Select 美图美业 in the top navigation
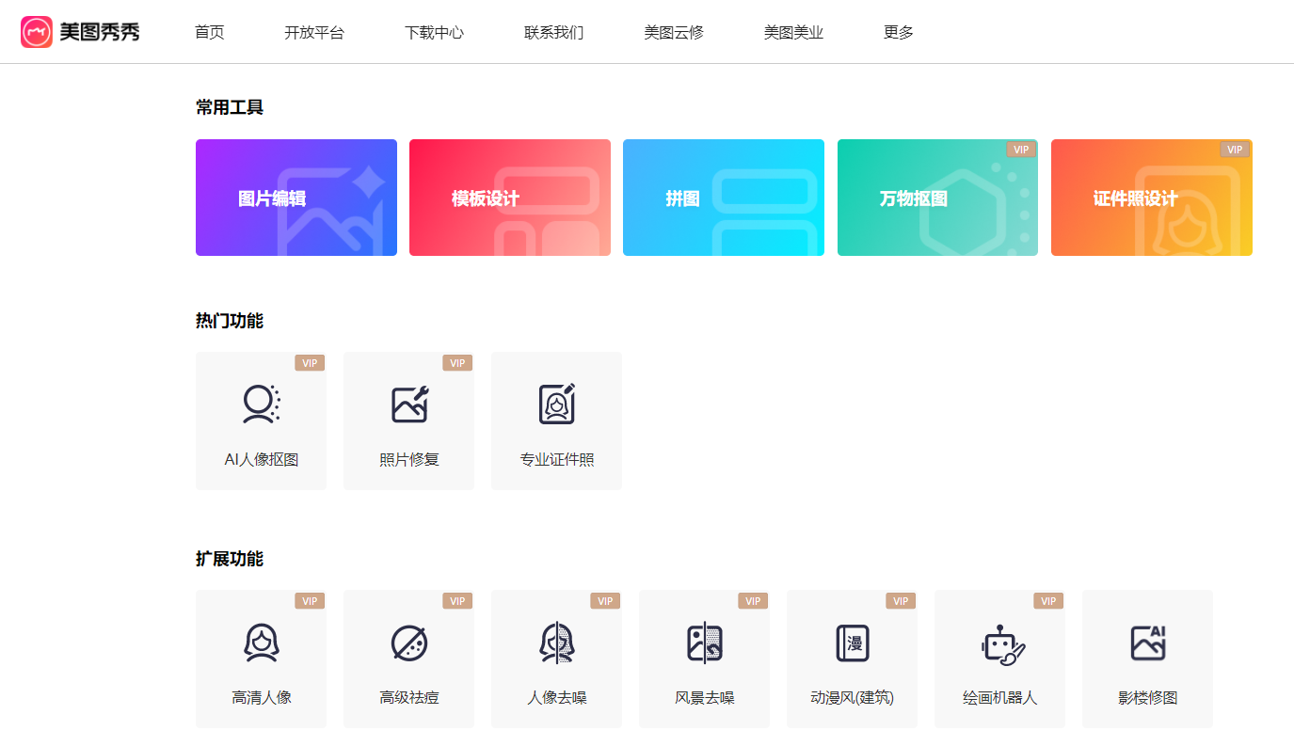The height and width of the screenshot is (746, 1294). pyautogui.click(x=793, y=32)
